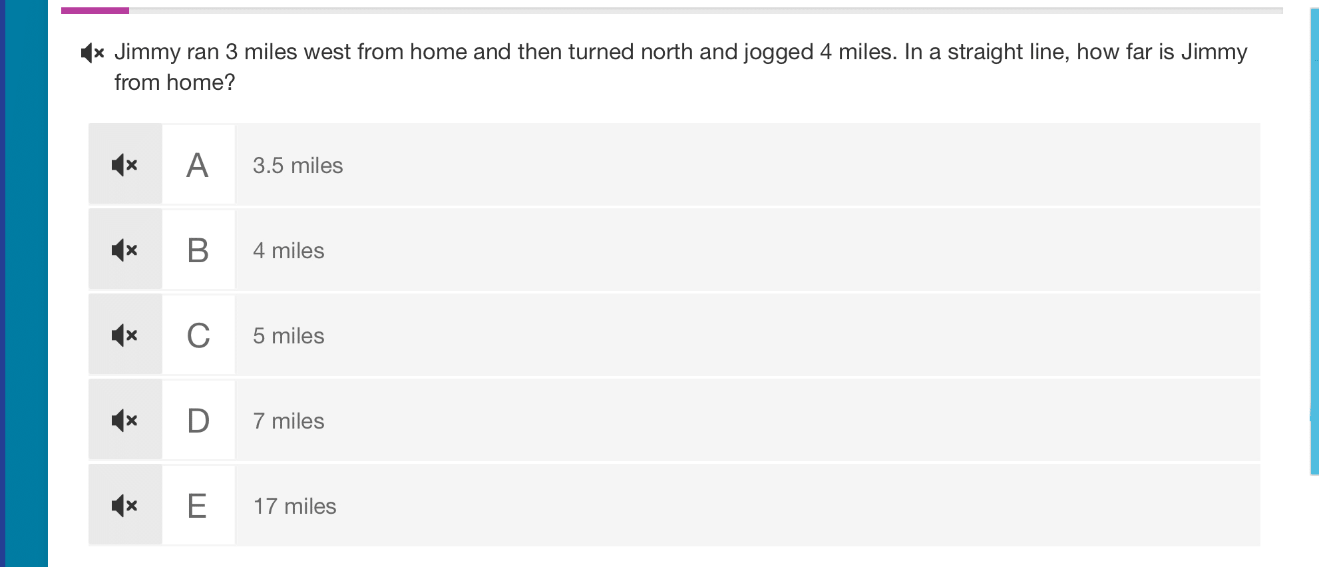Play audio for the question text
Image resolution: width=1319 pixels, height=567 pixels.
93,53
